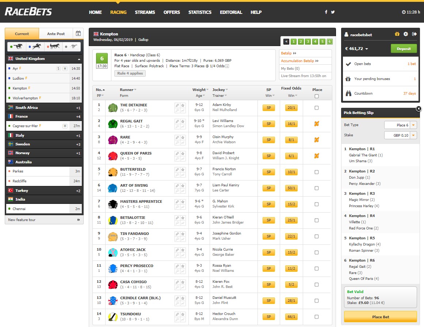The image size is (424, 327).
Task: Open the Bet Type dropdown showing Place 6
Action: [401, 125]
